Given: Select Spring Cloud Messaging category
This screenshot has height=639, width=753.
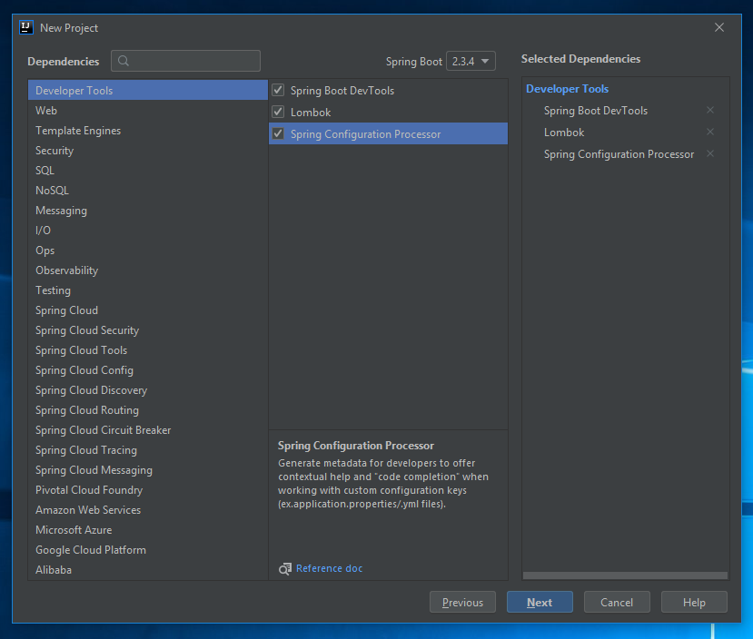Looking at the screenshot, I should tap(148, 470).
